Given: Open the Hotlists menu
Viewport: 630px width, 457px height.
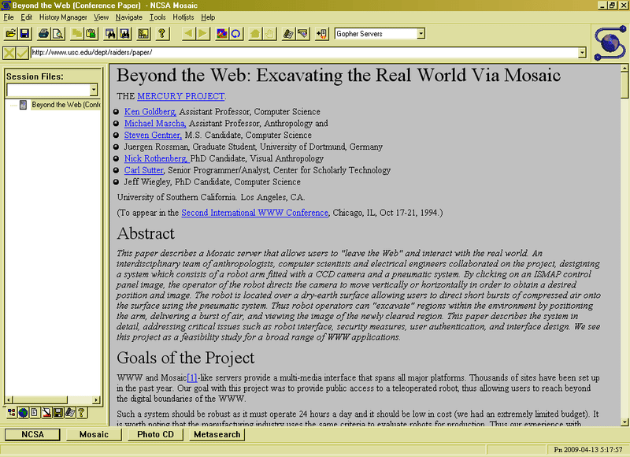Looking at the screenshot, I should tap(183, 17).
